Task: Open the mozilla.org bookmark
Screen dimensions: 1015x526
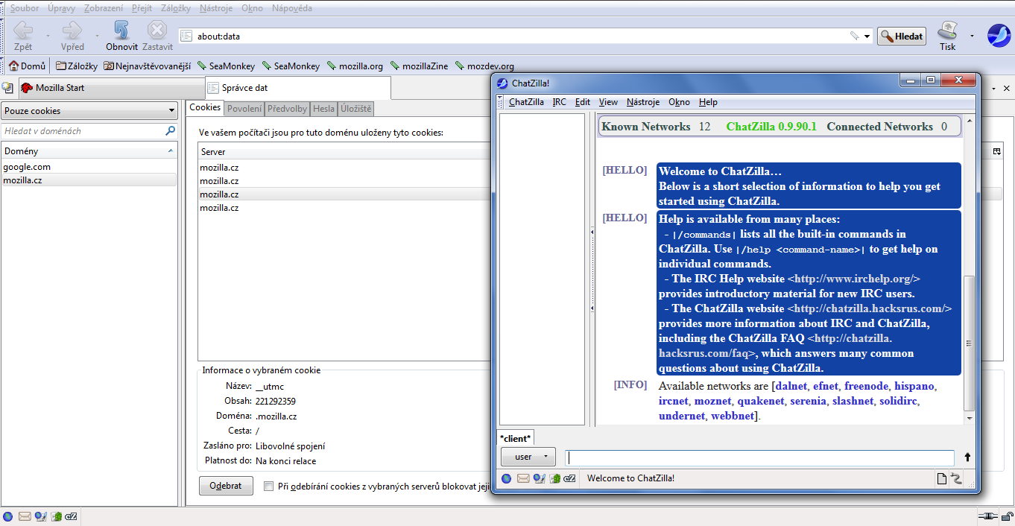Action: point(355,66)
